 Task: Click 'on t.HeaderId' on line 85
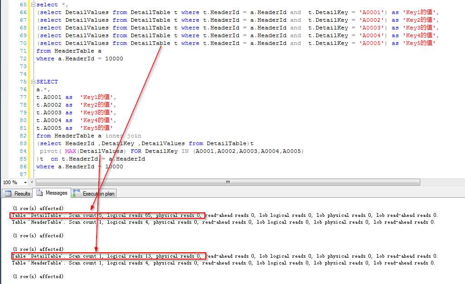coord(74,159)
